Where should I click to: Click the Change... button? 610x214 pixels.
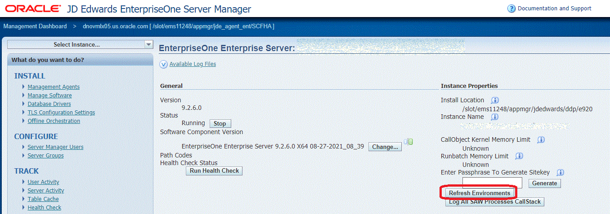(x=385, y=147)
